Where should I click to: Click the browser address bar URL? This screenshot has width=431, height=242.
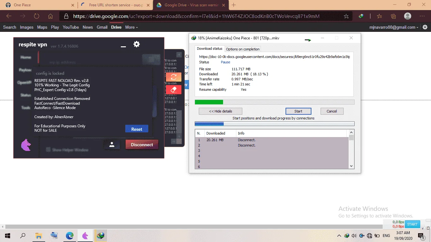coord(196,16)
